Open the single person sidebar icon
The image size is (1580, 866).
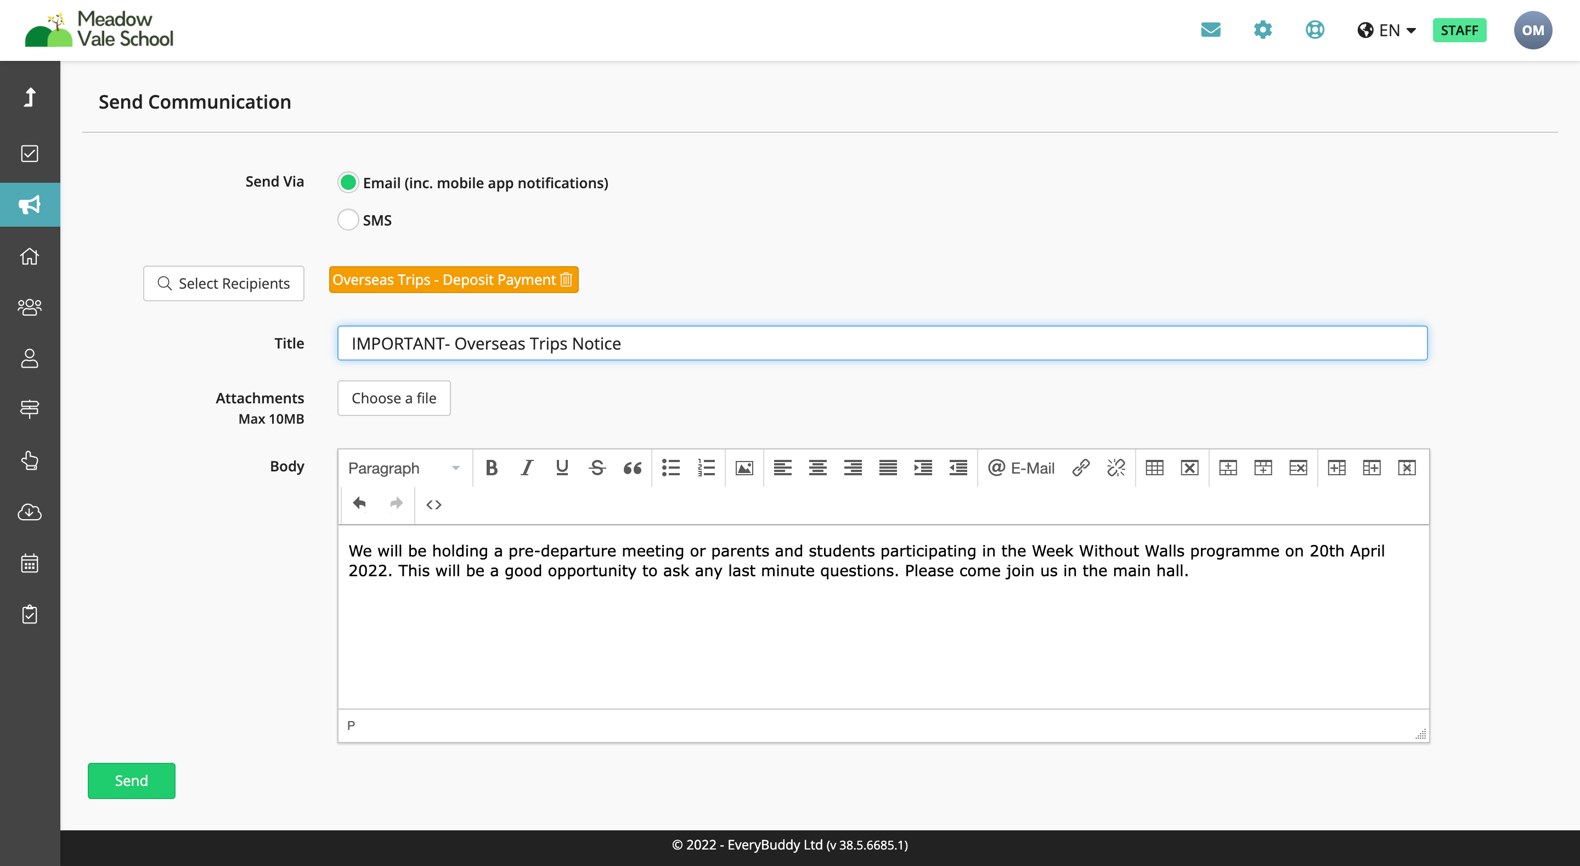pos(30,358)
